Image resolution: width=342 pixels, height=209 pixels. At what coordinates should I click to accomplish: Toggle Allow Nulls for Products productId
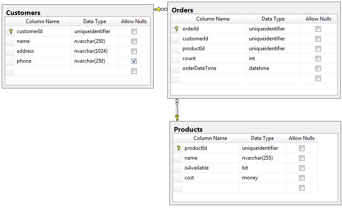302,148
